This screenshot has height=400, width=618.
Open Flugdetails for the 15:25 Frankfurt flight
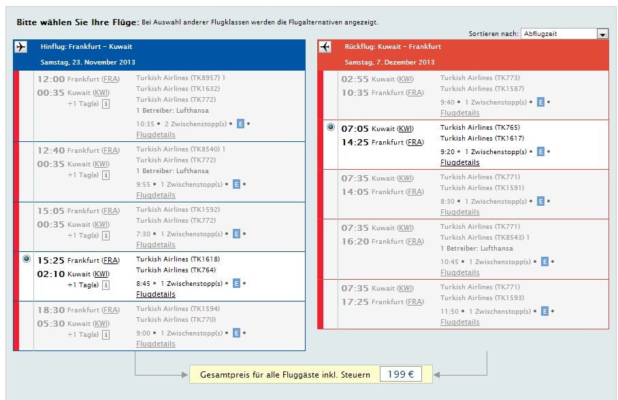[x=156, y=294]
